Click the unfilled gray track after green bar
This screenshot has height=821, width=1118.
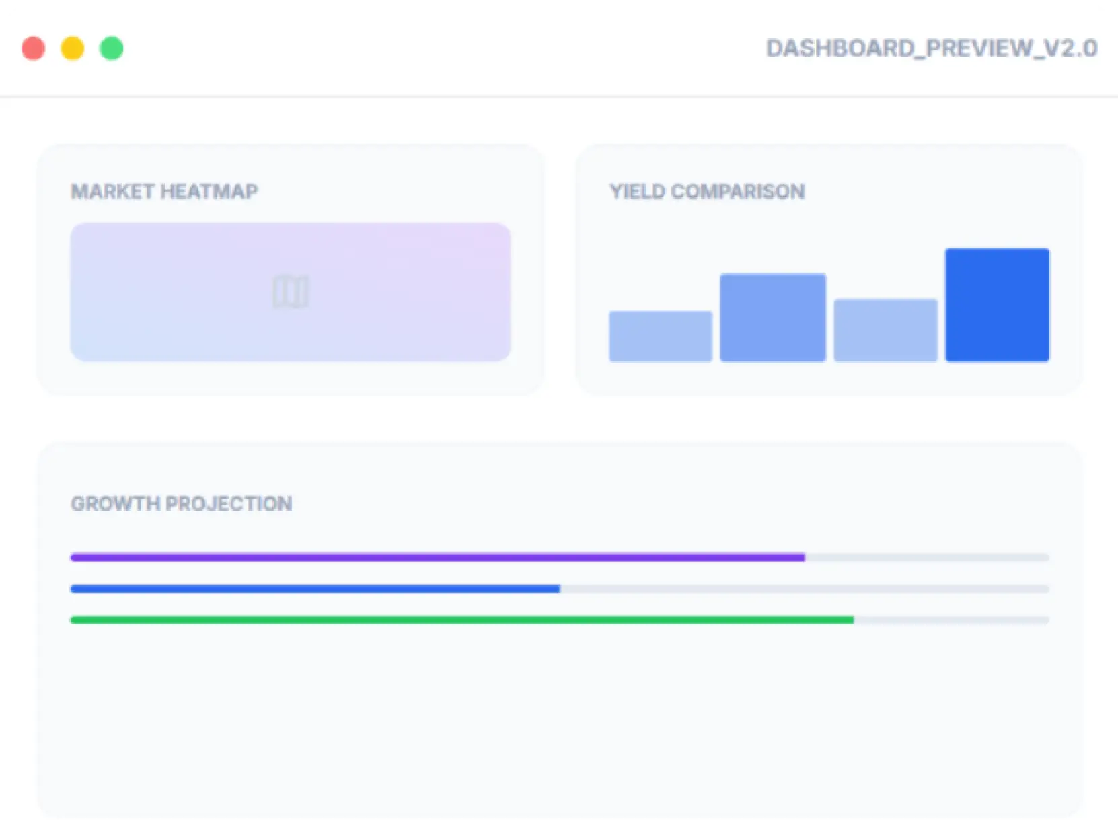coord(951,620)
